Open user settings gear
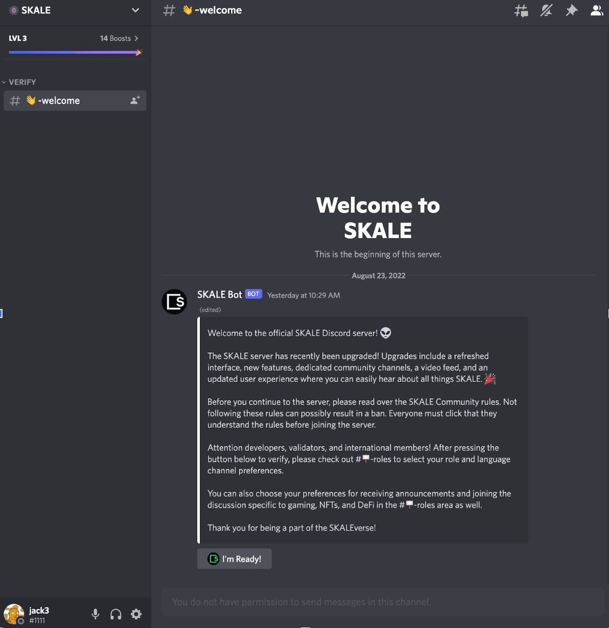The image size is (609, 628). pos(136,614)
